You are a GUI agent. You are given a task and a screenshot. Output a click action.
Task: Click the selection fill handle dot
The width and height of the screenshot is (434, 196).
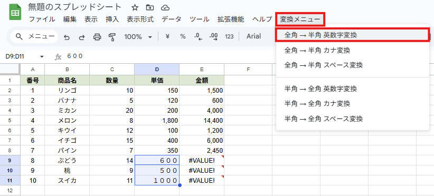180,185
